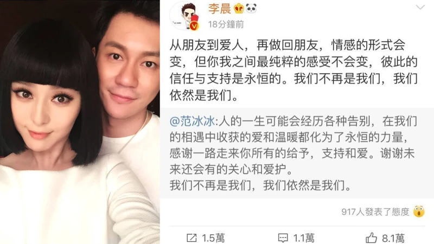Click the like count 8.1萬

tap(393, 238)
